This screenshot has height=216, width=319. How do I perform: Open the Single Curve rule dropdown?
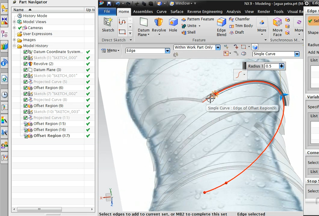click(x=297, y=54)
